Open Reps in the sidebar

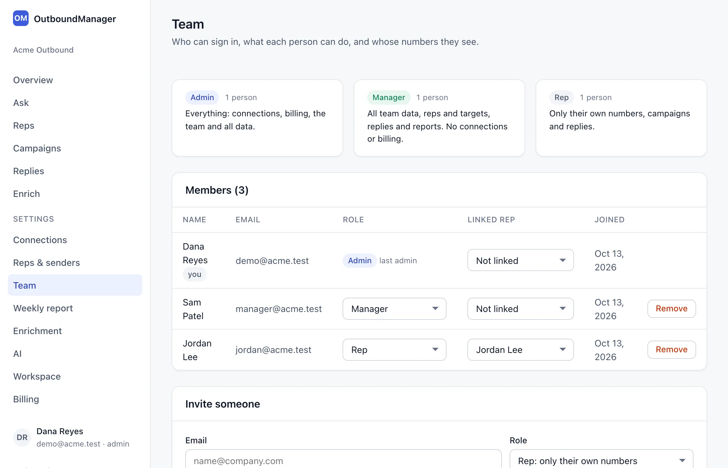(x=24, y=125)
